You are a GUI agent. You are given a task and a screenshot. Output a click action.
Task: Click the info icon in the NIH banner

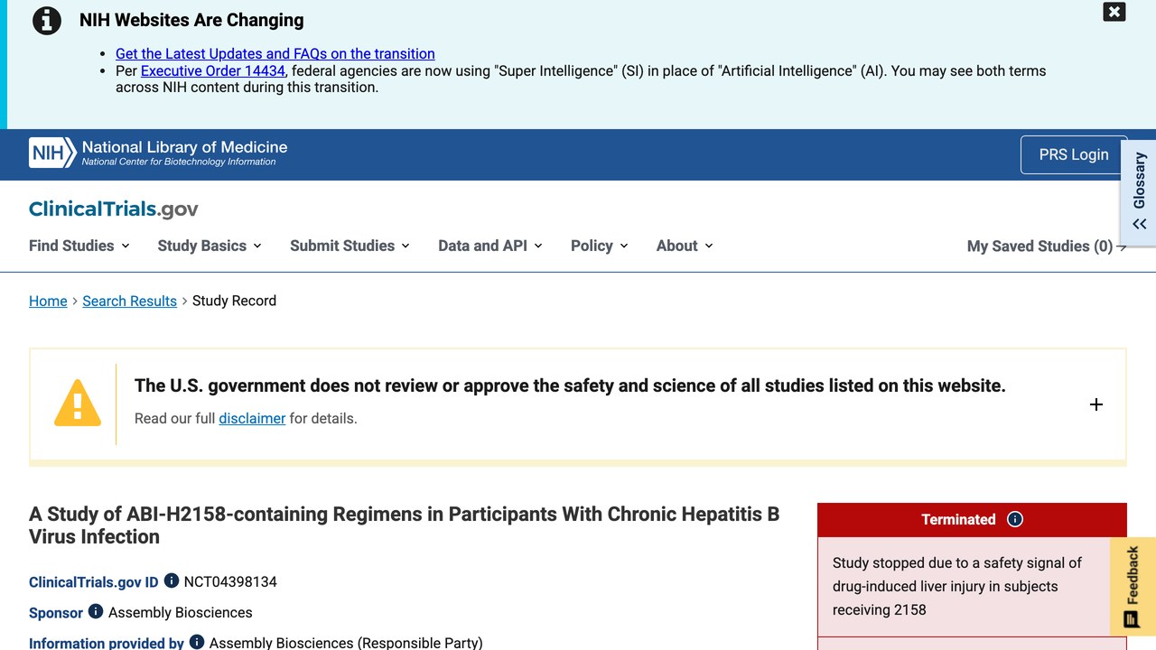pyautogui.click(x=47, y=20)
